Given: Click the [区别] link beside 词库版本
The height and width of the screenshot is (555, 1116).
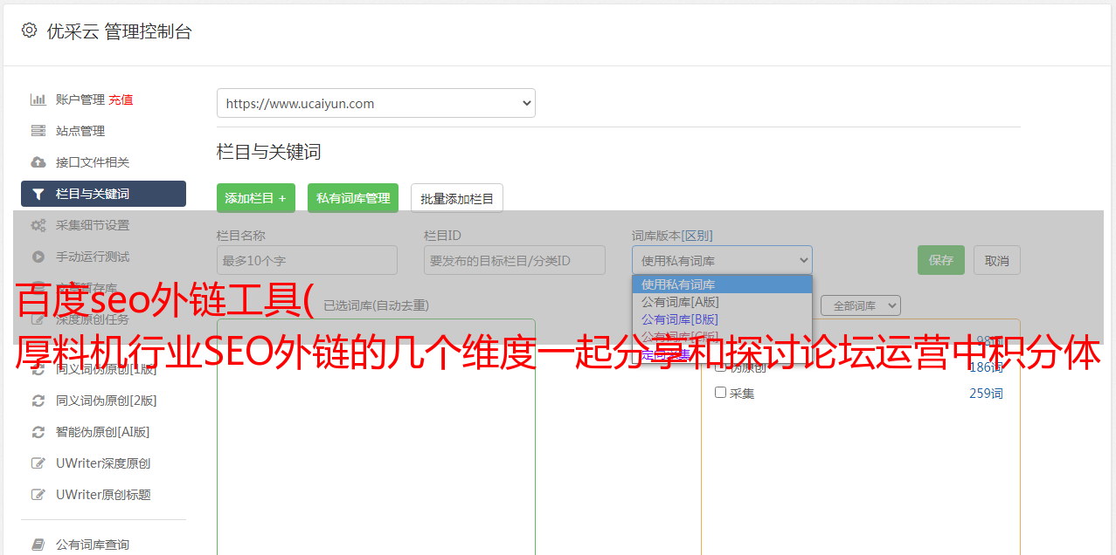Looking at the screenshot, I should (697, 236).
